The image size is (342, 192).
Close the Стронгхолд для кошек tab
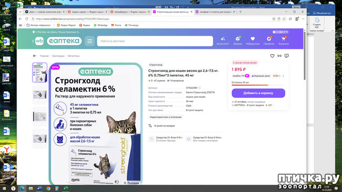click(192, 12)
